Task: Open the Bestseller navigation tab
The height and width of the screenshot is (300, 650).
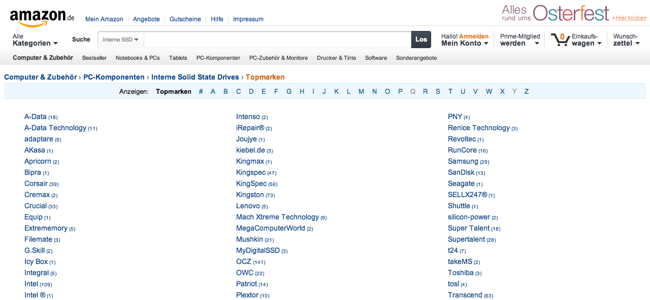Action: (x=94, y=58)
